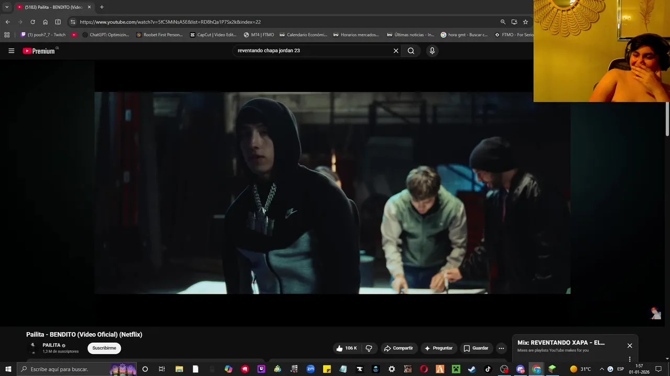
Task: Open the ChatGPT: Optimizin... bookmark
Action: click(106, 35)
